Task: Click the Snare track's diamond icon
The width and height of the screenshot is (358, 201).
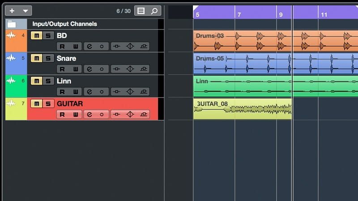Action: [130, 69]
